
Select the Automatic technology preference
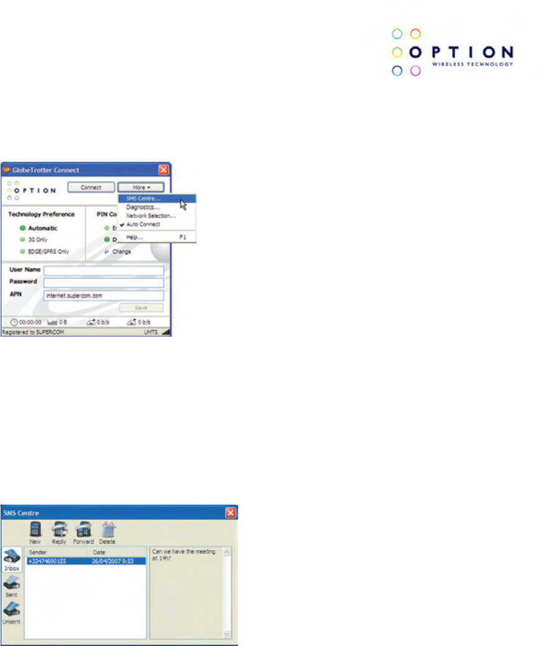point(38,228)
